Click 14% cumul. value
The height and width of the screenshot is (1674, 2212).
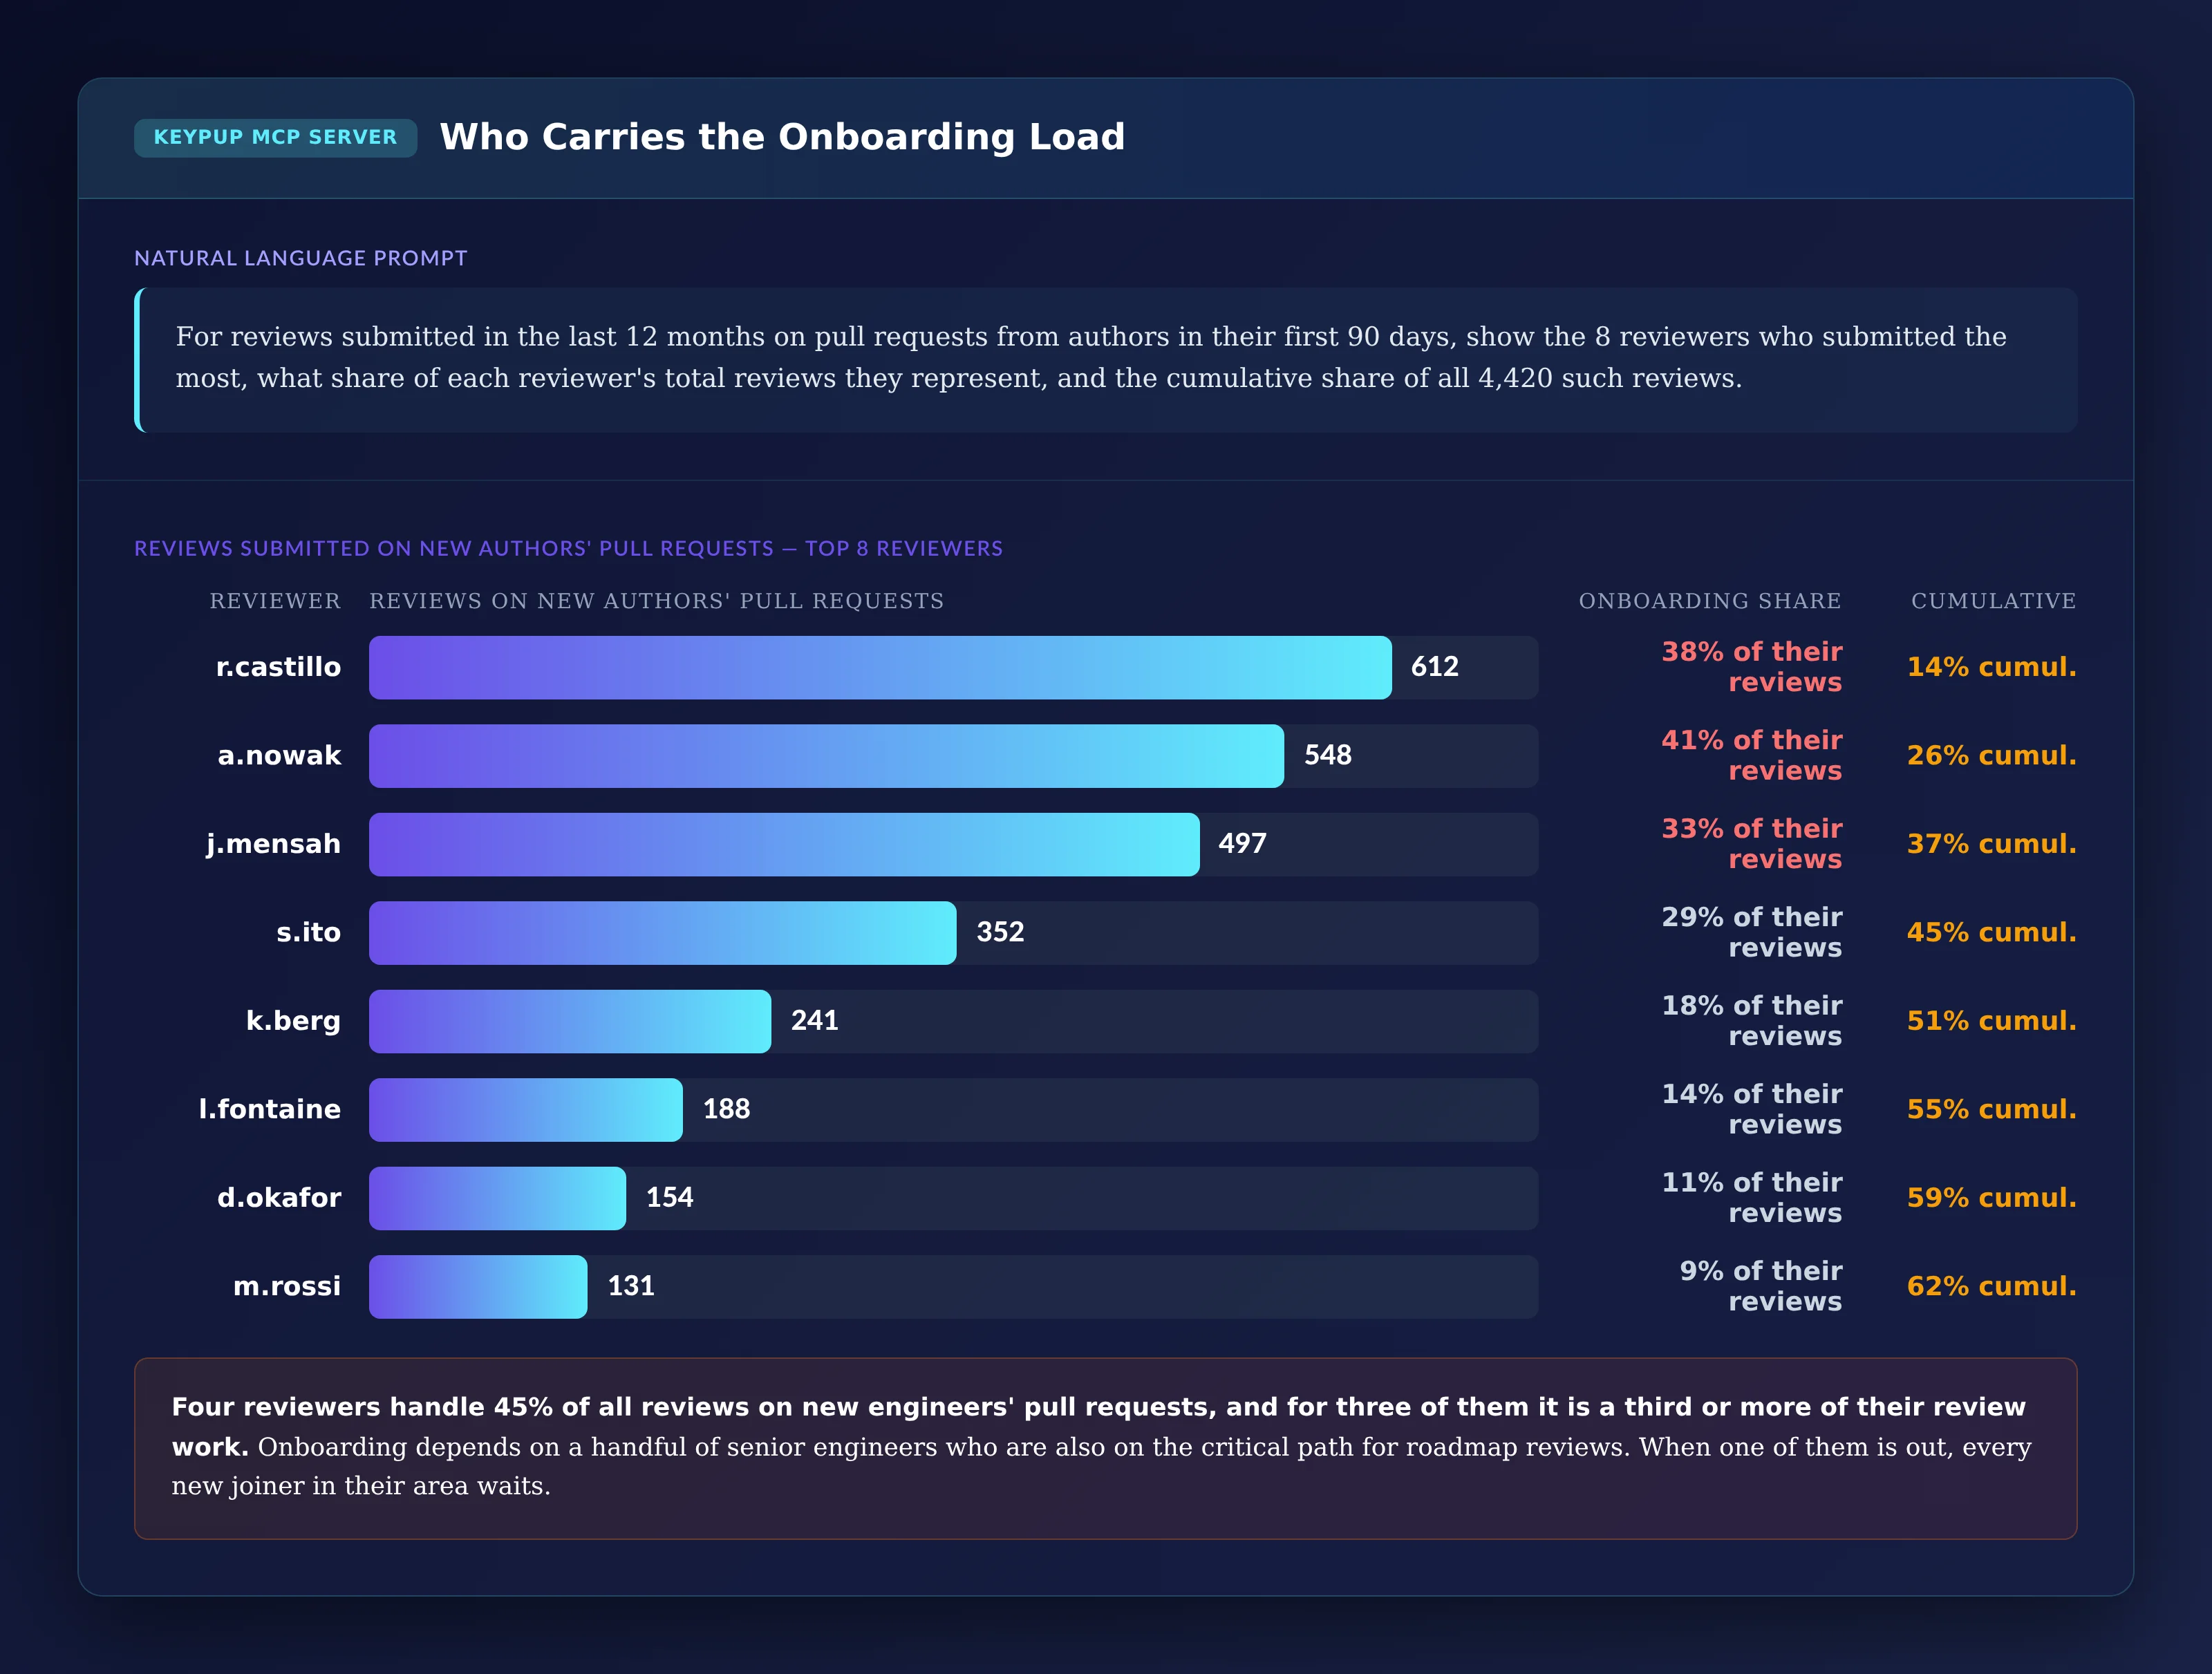1992,667
